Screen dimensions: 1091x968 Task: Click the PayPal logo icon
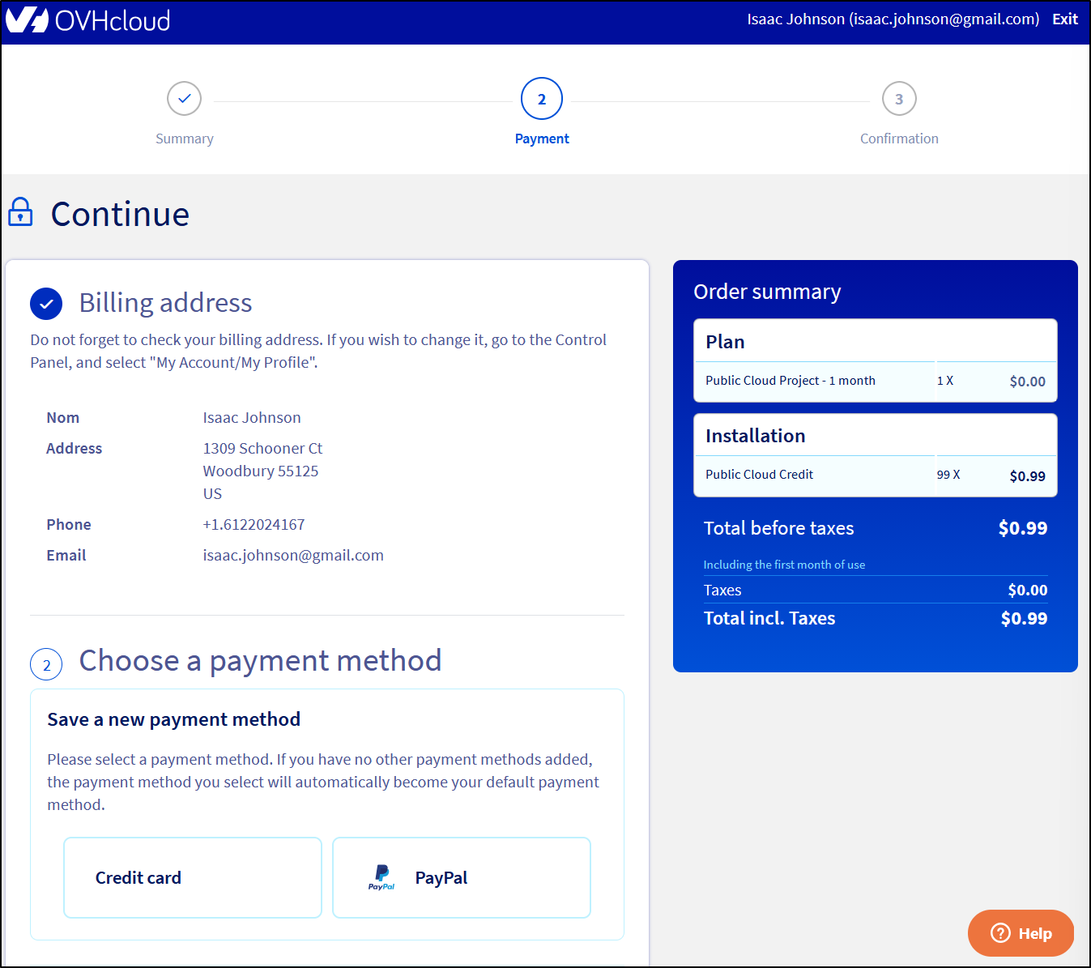pyautogui.click(x=381, y=877)
